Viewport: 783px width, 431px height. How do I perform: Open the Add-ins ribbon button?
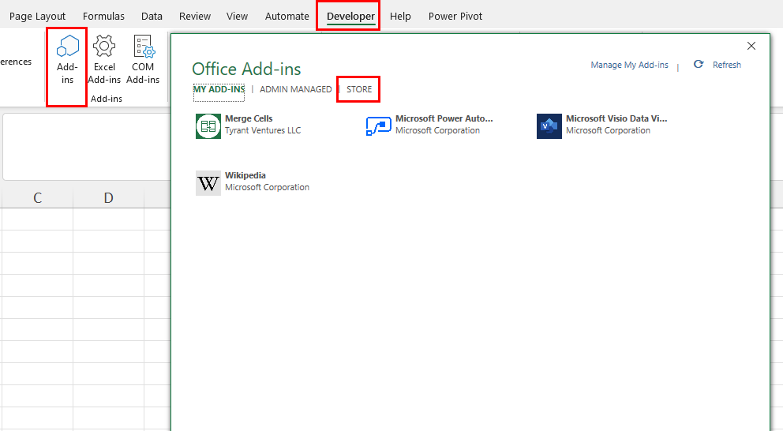tap(67, 60)
